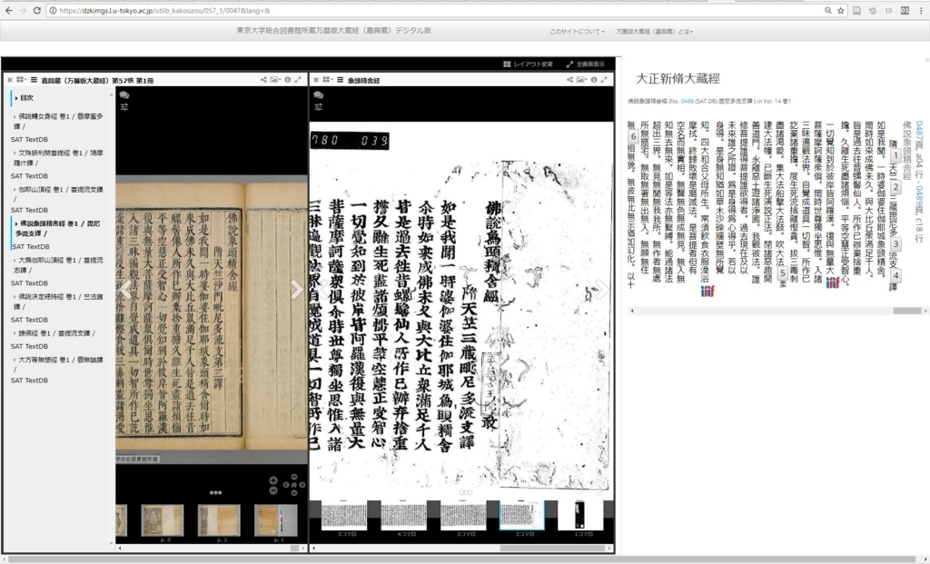Select the p. 3 thumbnail
This screenshot has height=564, width=930.
tap(163, 520)
